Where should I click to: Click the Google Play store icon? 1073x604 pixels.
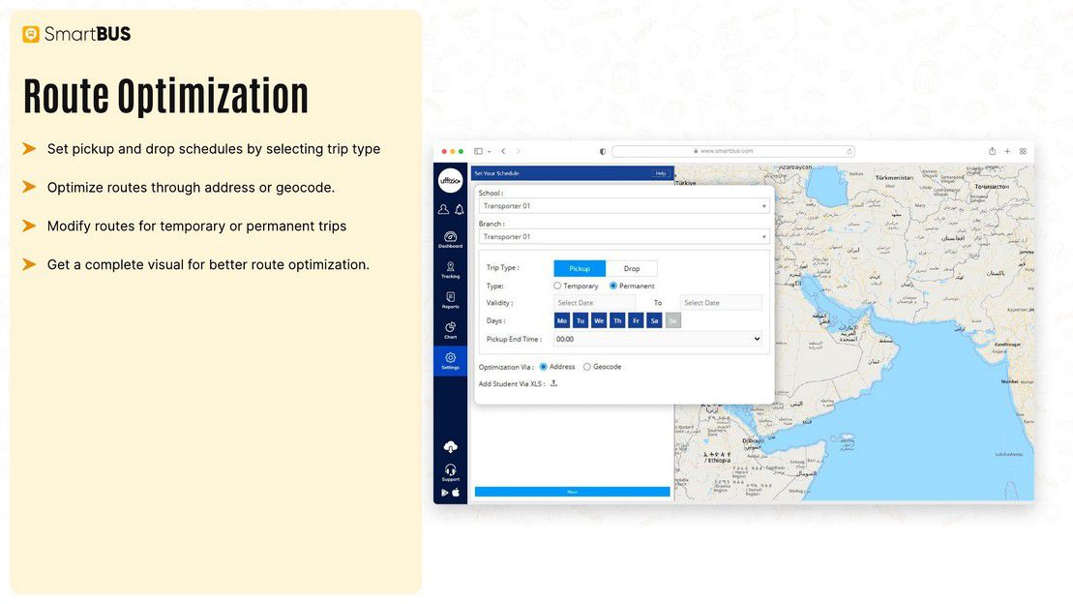[445, 493]
